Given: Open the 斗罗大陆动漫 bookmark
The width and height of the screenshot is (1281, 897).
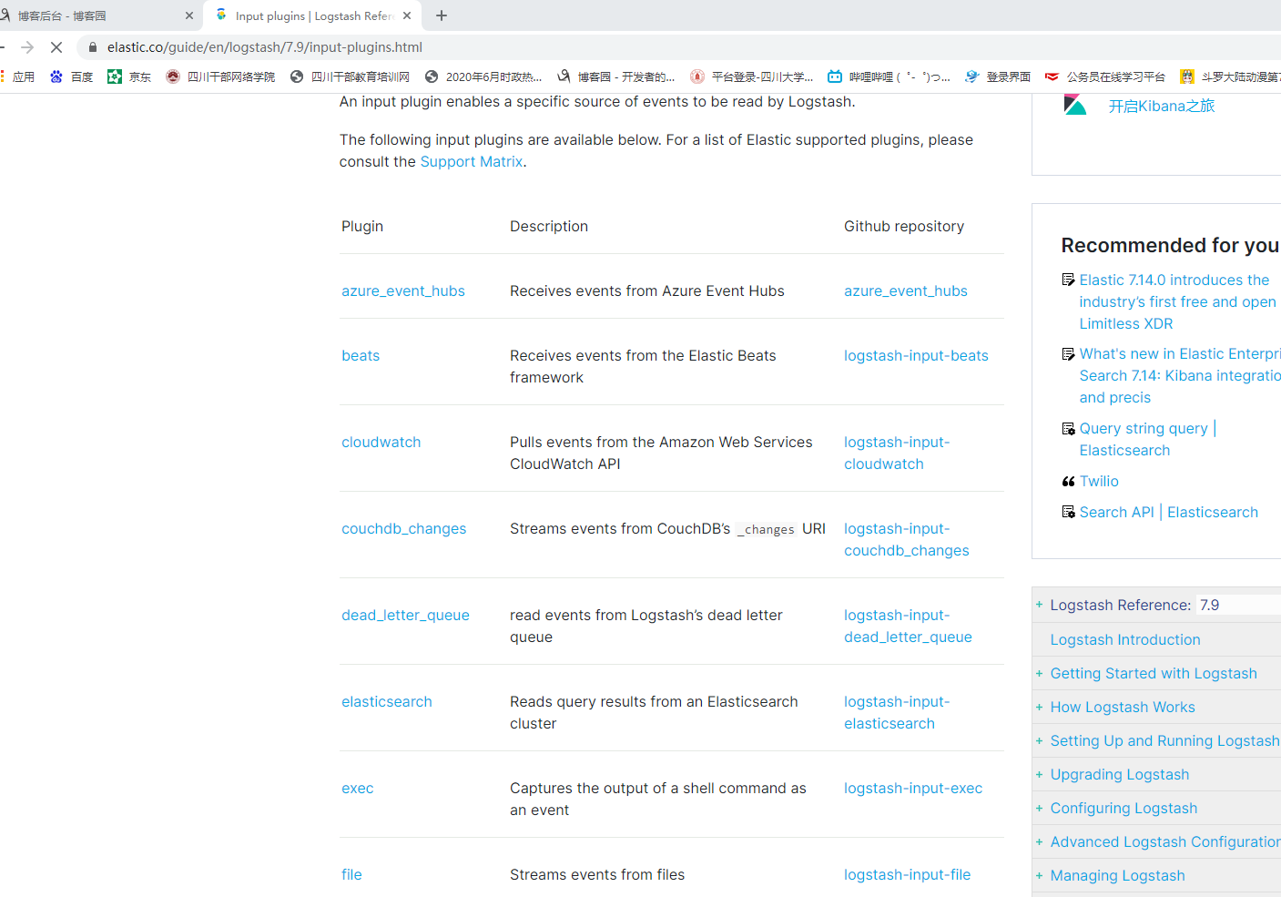Looking at the screenshot, I should [x=1230, y=76].
